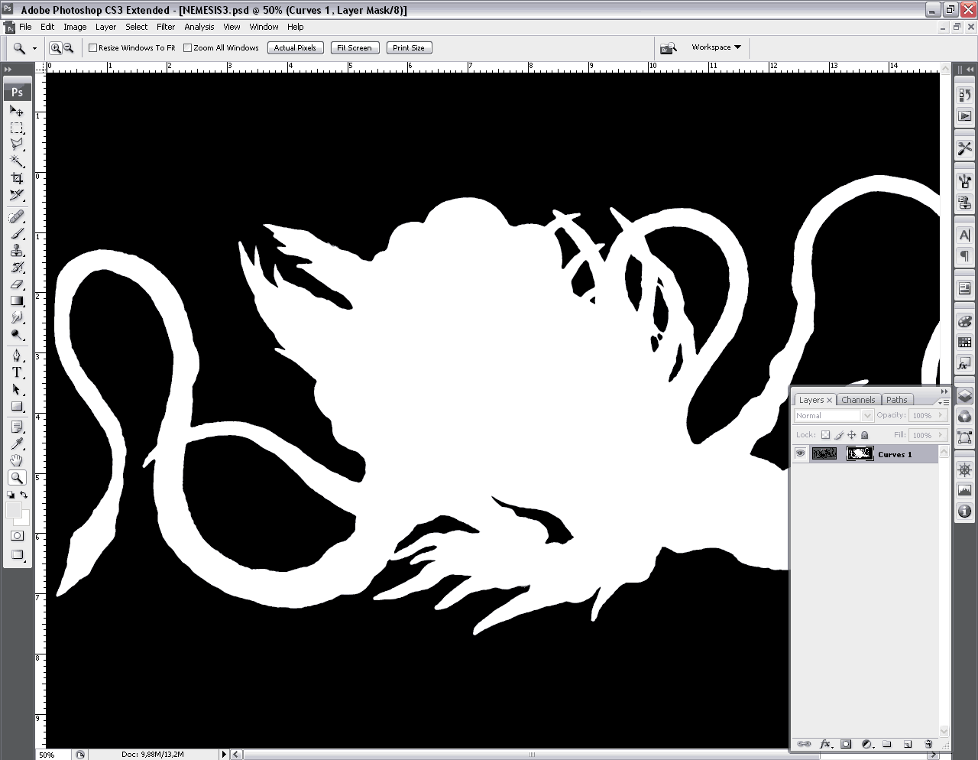Hide the Curves 1 layer visibility
Screen dimensions: 978x760
click(x=800, y=453)
